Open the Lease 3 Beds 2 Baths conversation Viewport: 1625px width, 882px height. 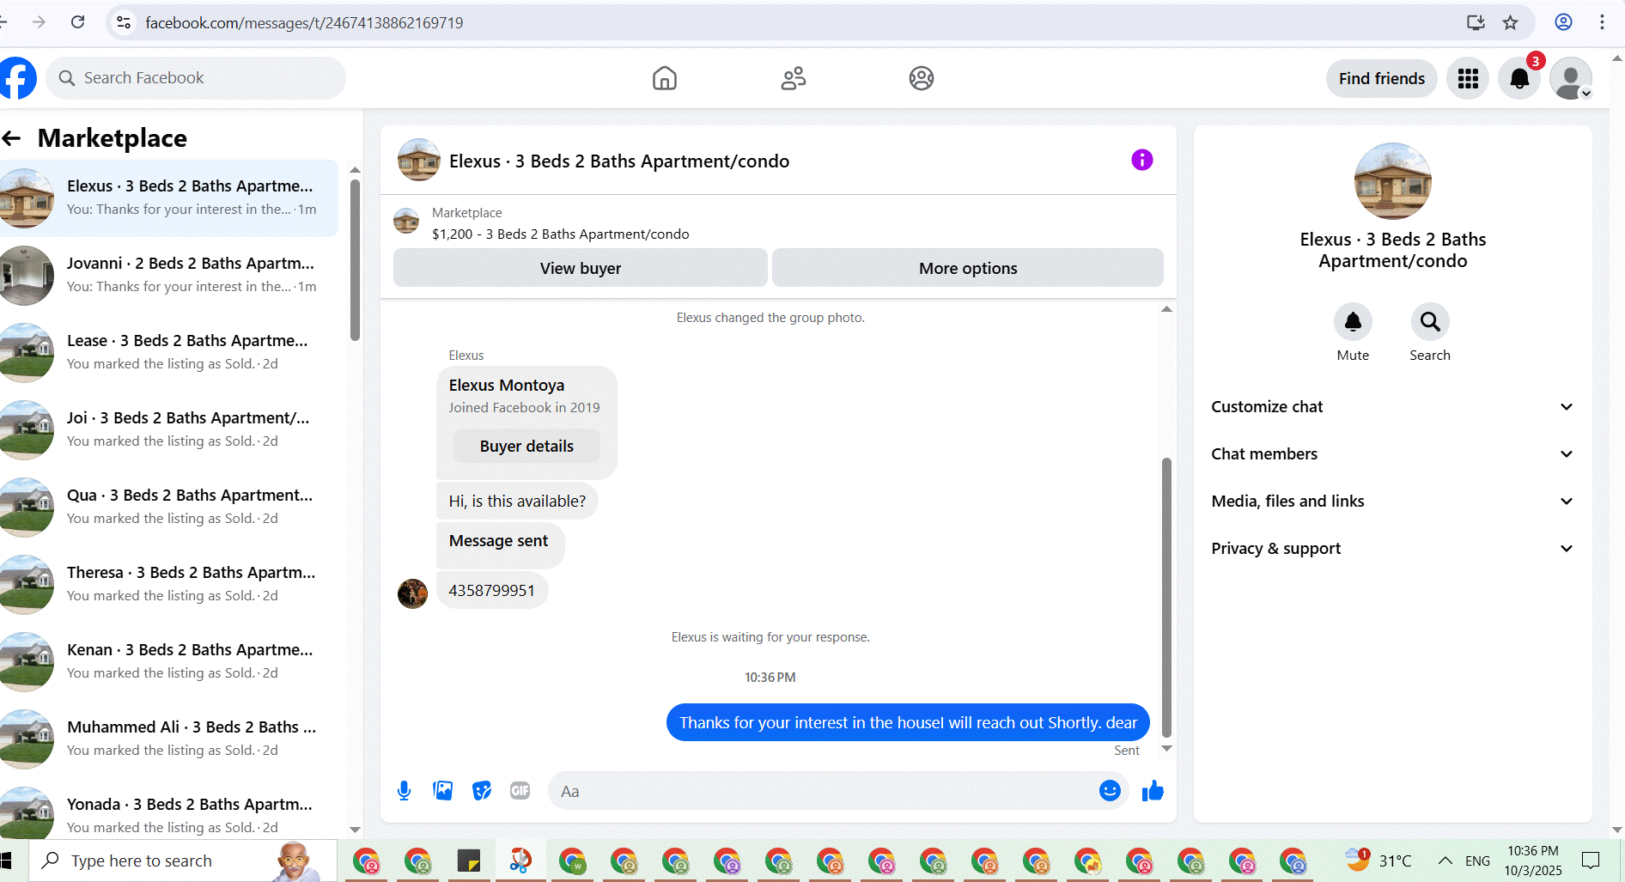(169, 353)
